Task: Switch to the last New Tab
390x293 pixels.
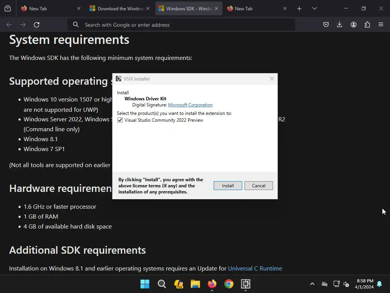Action: (257, 8)
